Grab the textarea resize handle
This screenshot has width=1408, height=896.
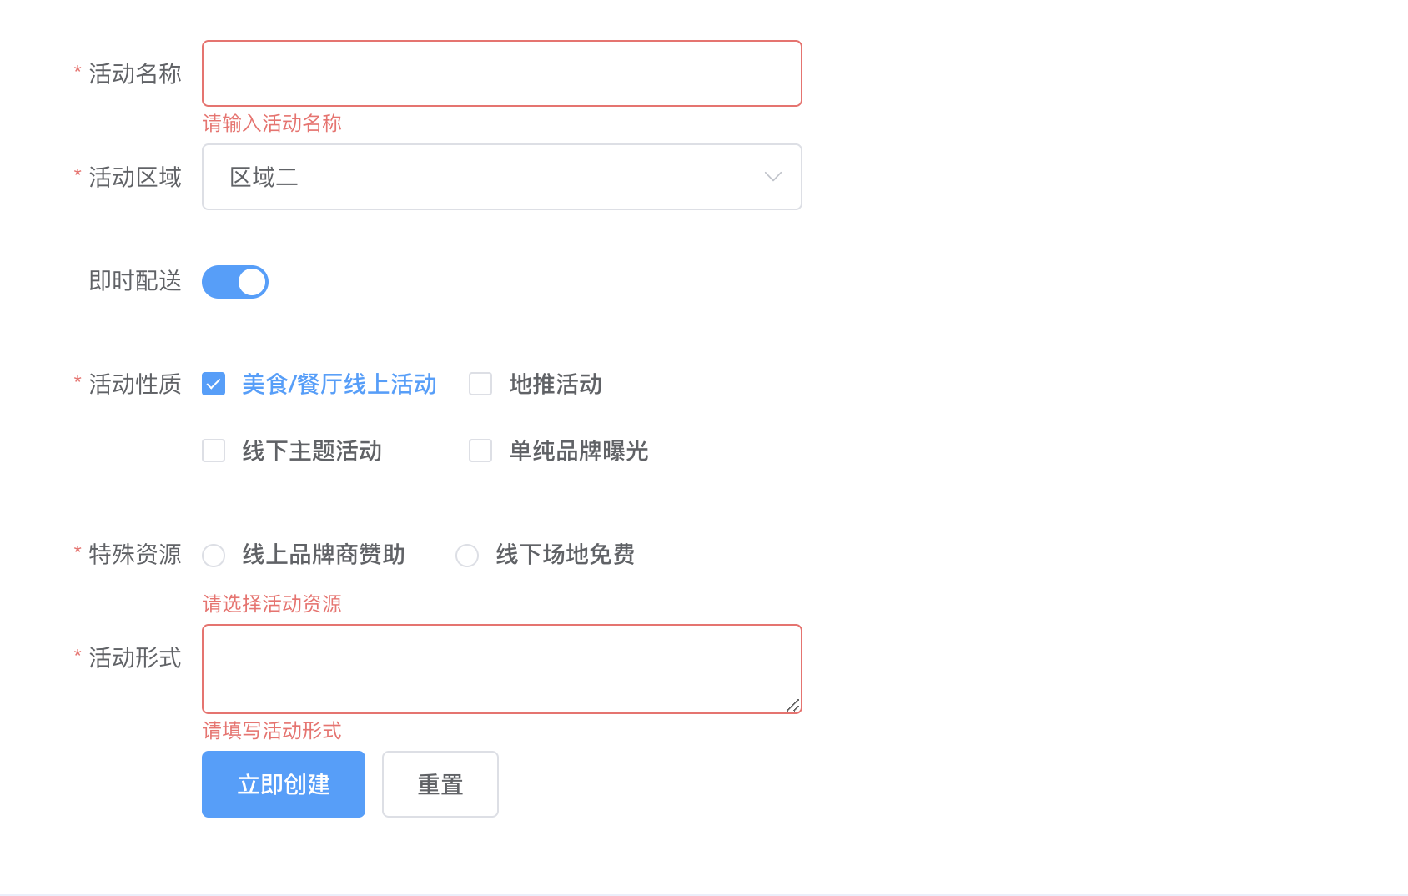click(793, 705)
